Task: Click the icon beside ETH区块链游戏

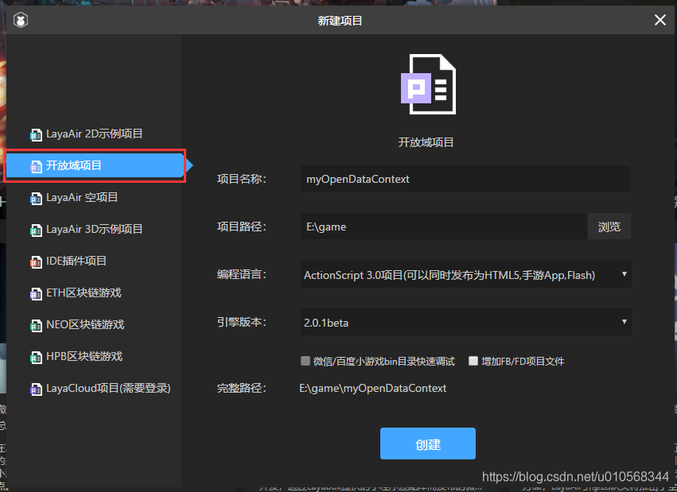Action: point(36,293)
